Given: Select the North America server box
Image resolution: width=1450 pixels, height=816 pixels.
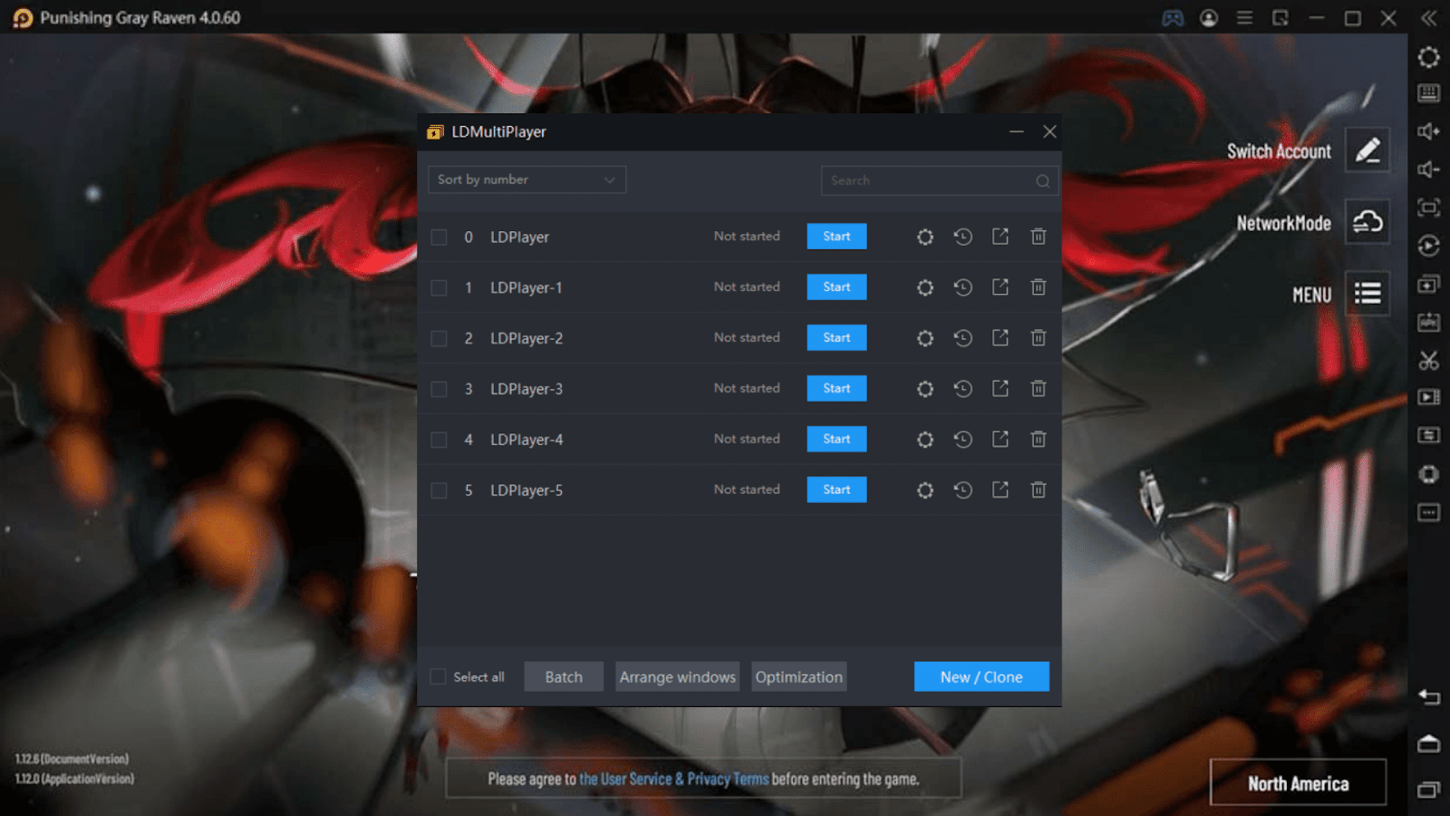Looking at the screenshot, I should click(1298, 783).
